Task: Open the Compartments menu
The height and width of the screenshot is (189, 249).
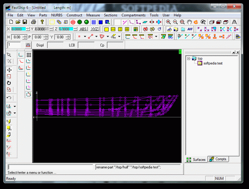Action: (x=133, y=15)
